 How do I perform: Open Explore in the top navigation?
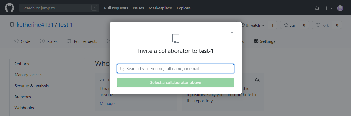[184, 8]
